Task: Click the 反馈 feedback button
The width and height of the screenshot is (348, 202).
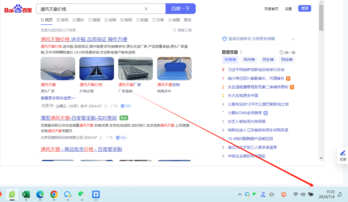Action: (343, 155)
